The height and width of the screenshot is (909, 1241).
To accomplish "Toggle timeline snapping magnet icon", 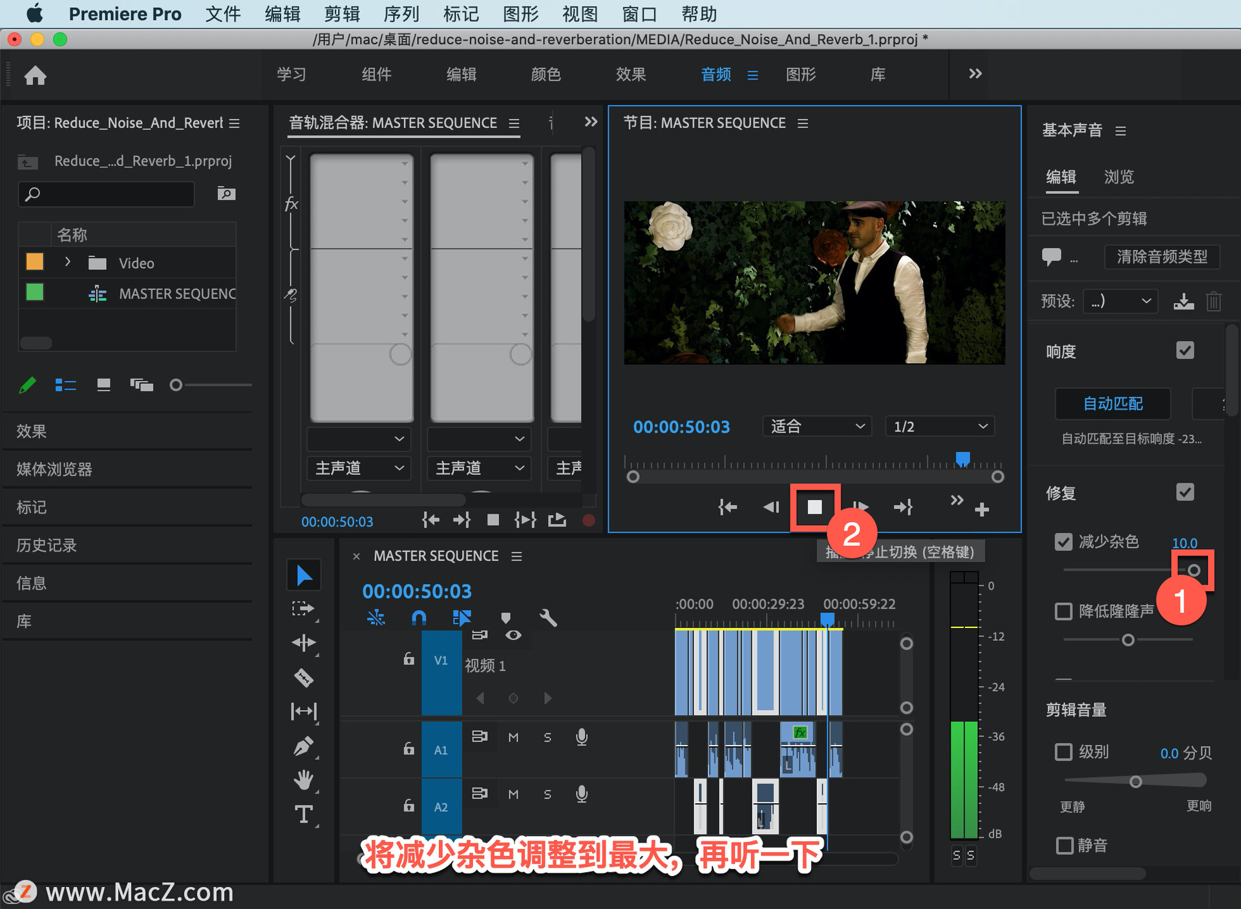I will (x=419, y=618).
